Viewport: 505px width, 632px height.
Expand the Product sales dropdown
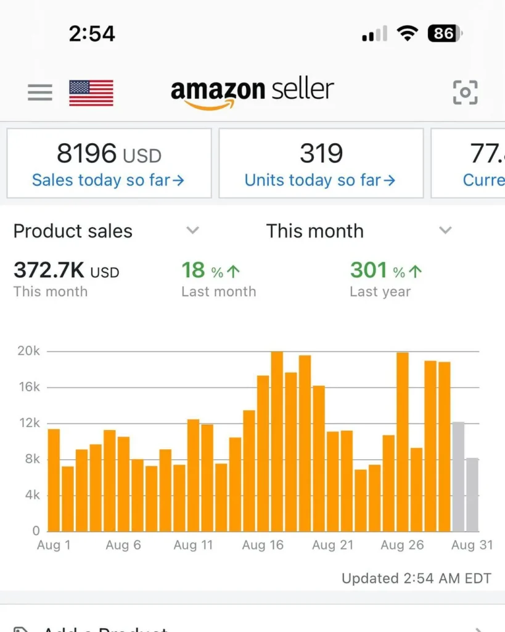[x=193, y=231]
